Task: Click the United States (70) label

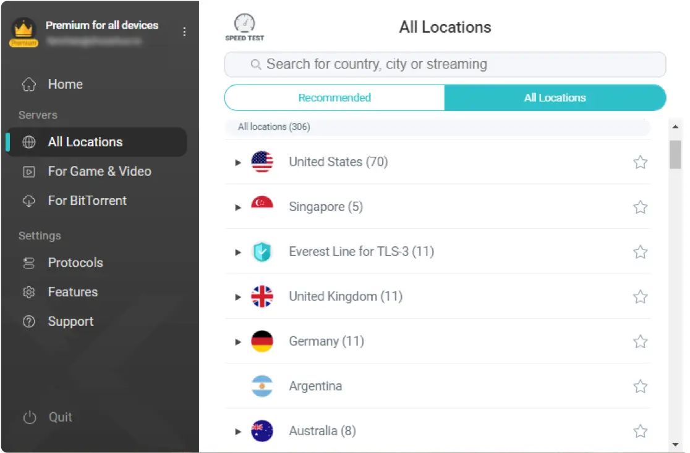Action: click(x=338, y=162)
